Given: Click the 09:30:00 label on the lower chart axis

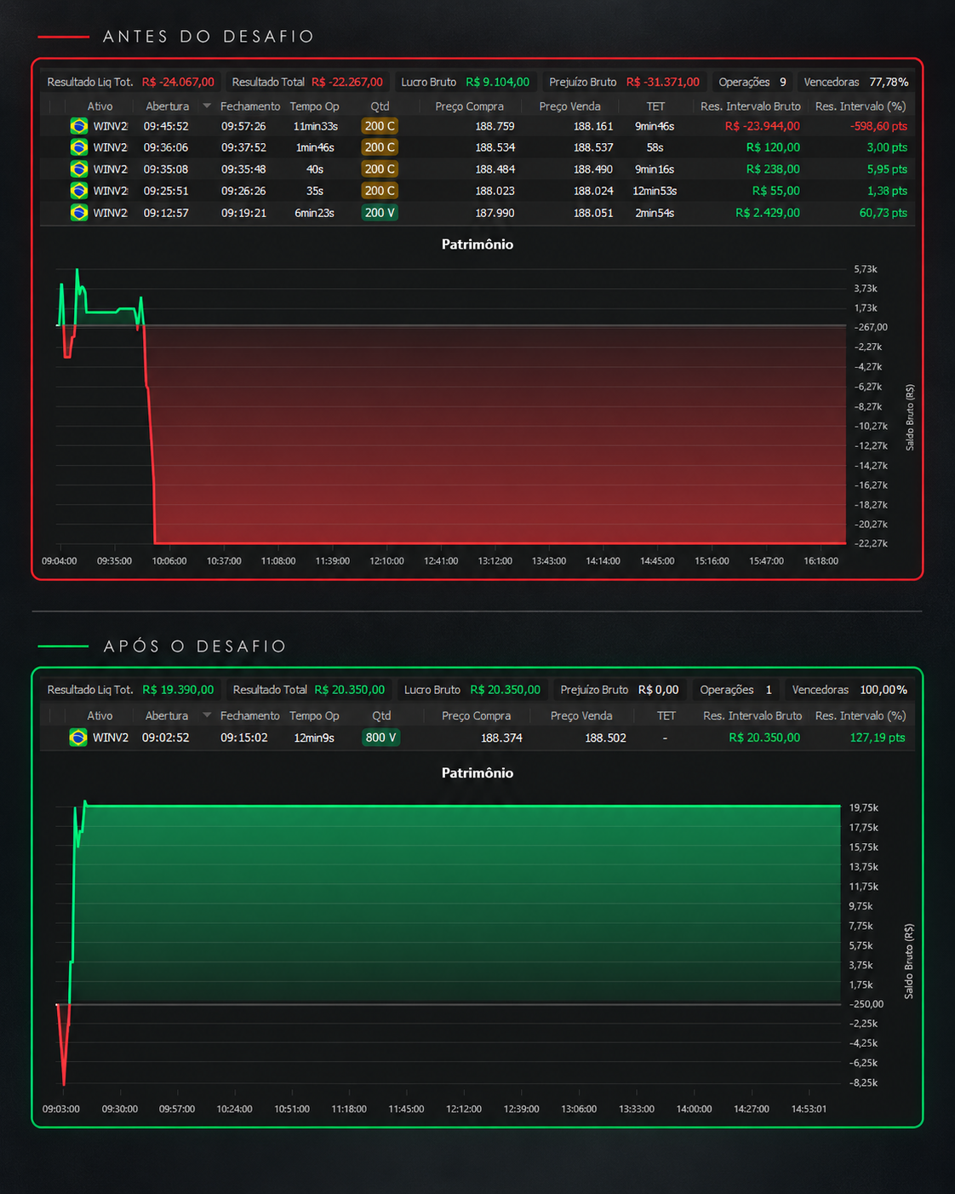Looking at the screenshot, I should point(120,1109).
